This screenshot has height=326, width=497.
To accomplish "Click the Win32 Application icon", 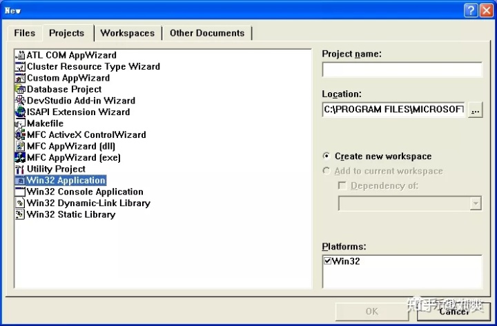I will pos(20,181).
